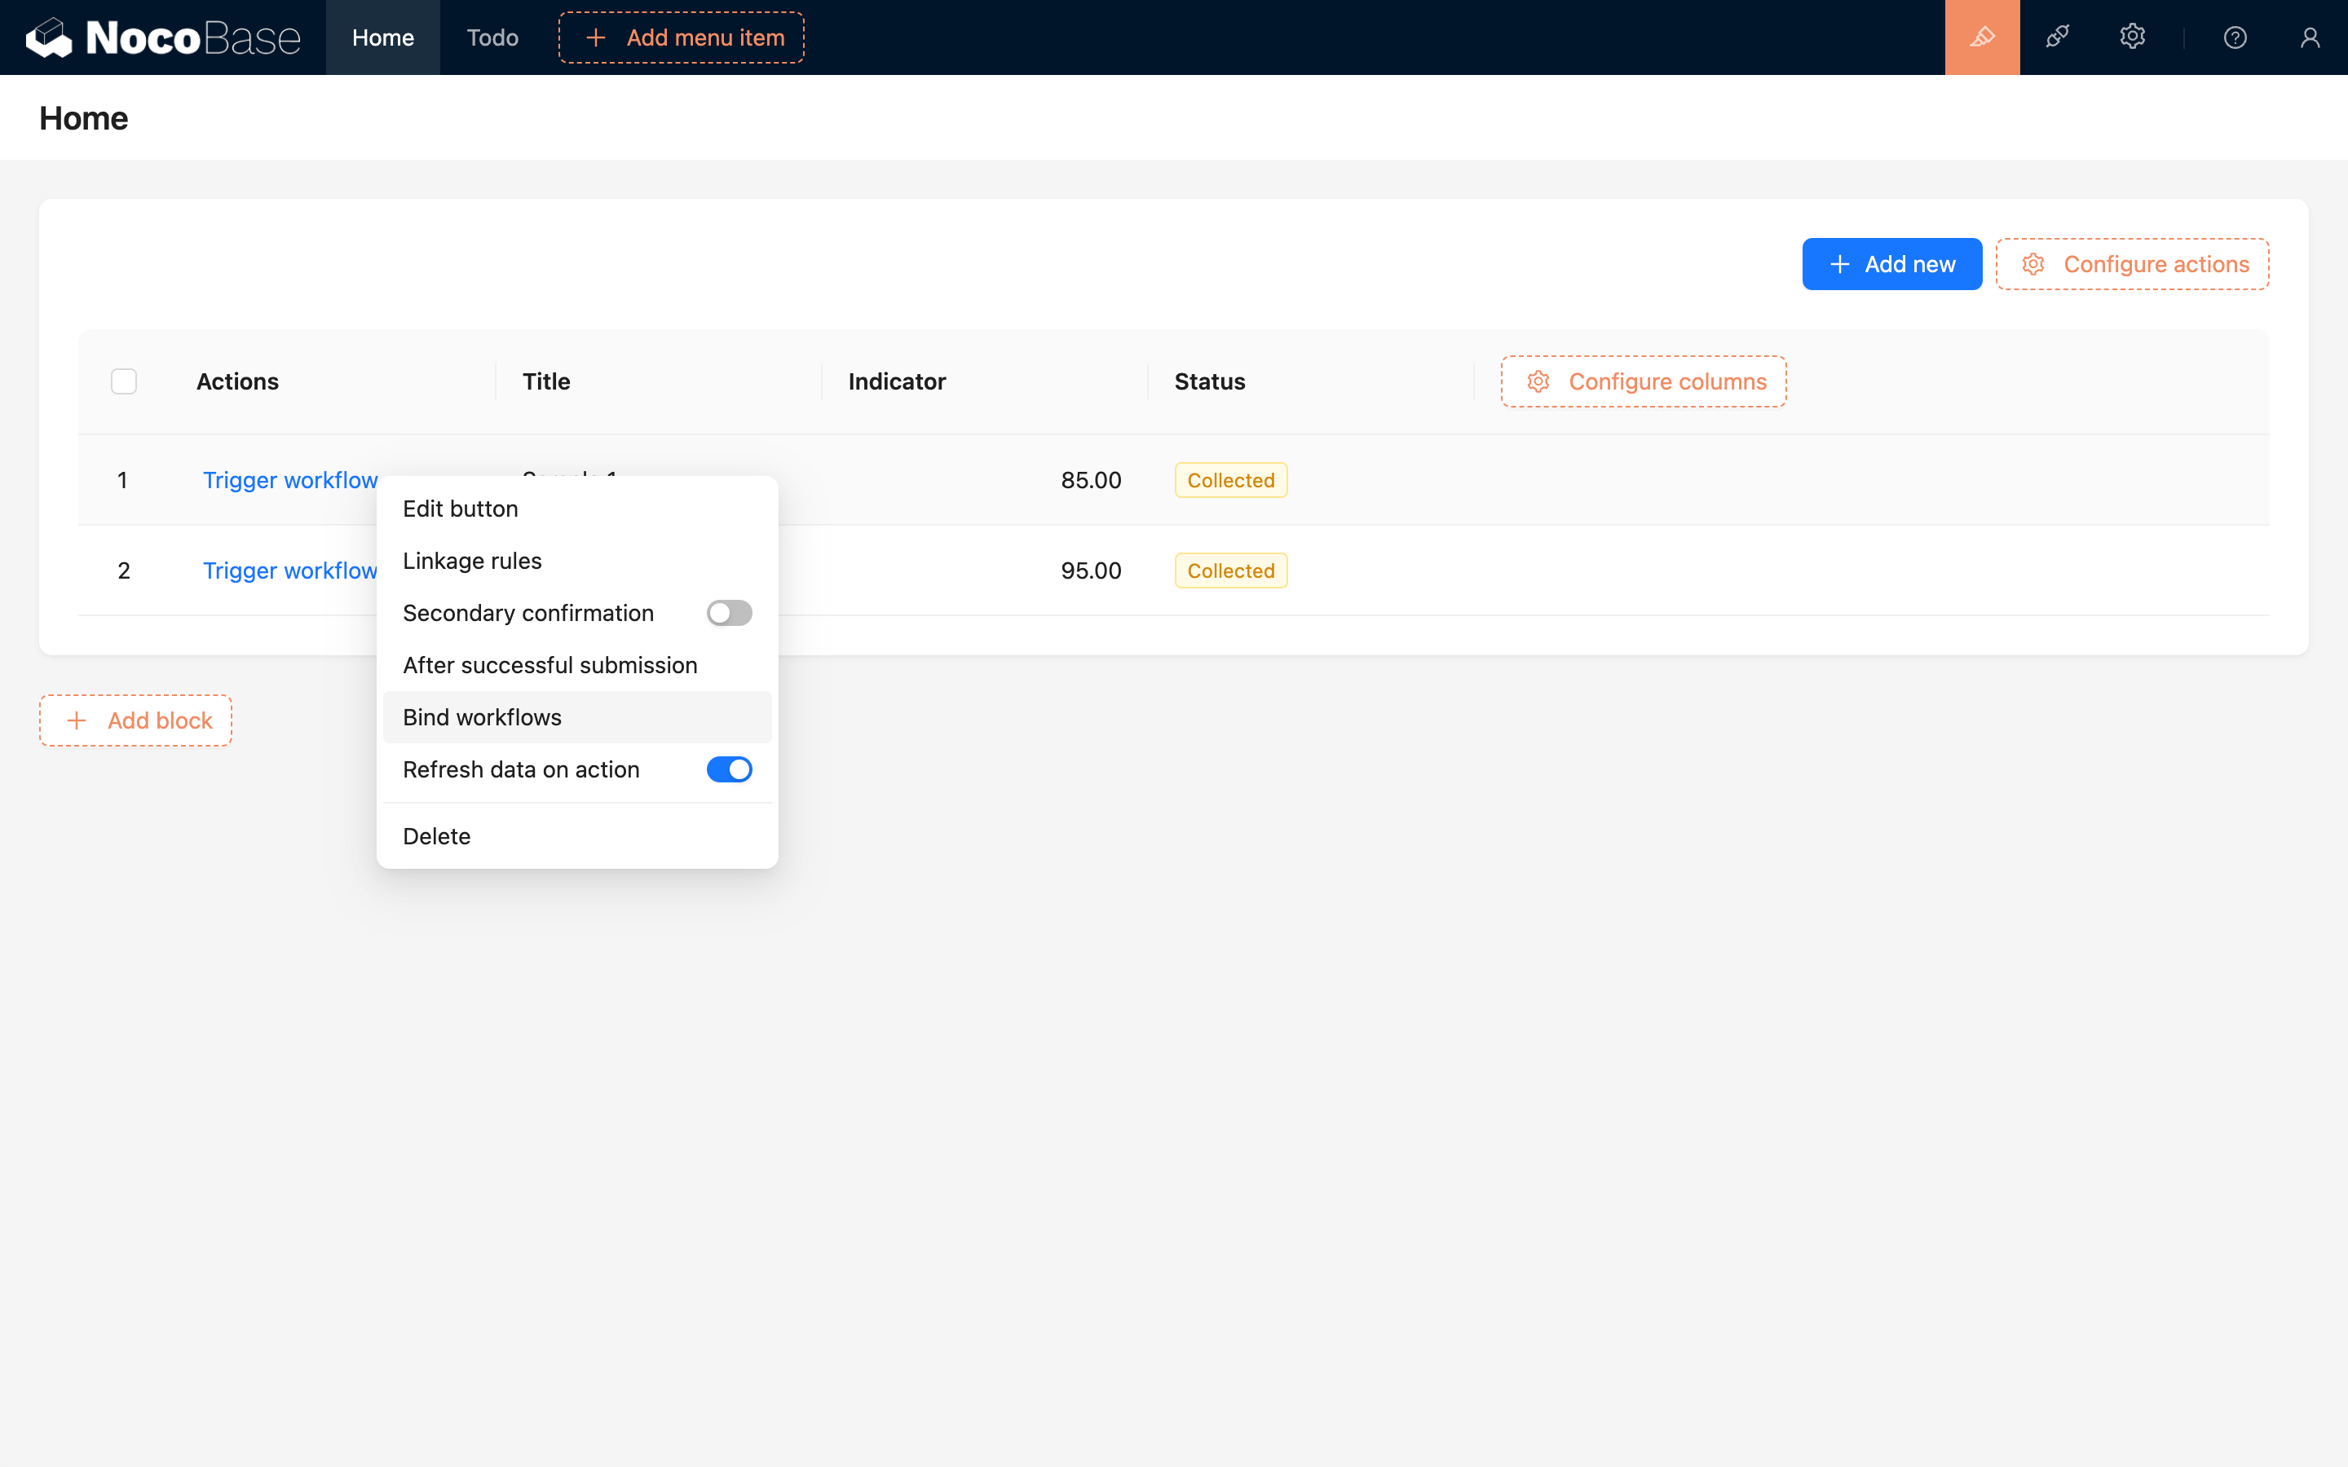Select the header row checkbox
The width and height of the screenshot is (2348, 1467).
pos(123,381)
